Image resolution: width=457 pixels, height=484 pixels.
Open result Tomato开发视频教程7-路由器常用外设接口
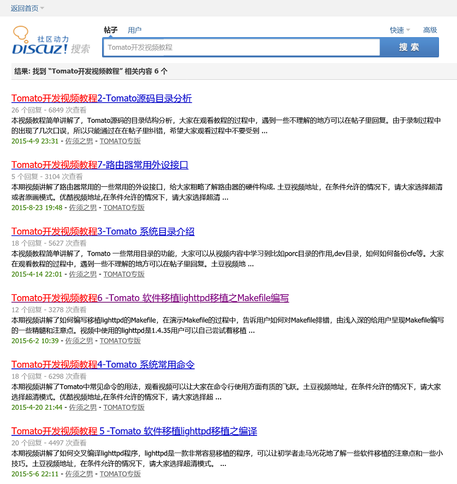click(x=100, y=165)
